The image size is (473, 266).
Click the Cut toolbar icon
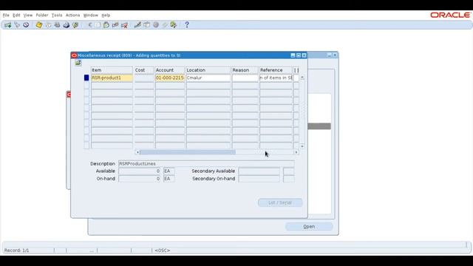point(89,25)
